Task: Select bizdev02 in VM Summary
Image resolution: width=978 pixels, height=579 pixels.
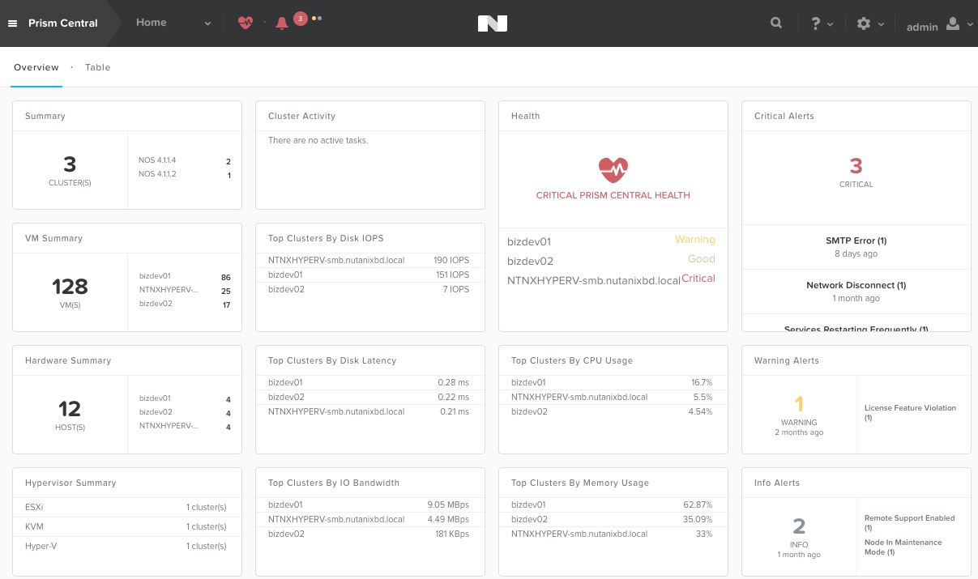Action: [185, 304]
